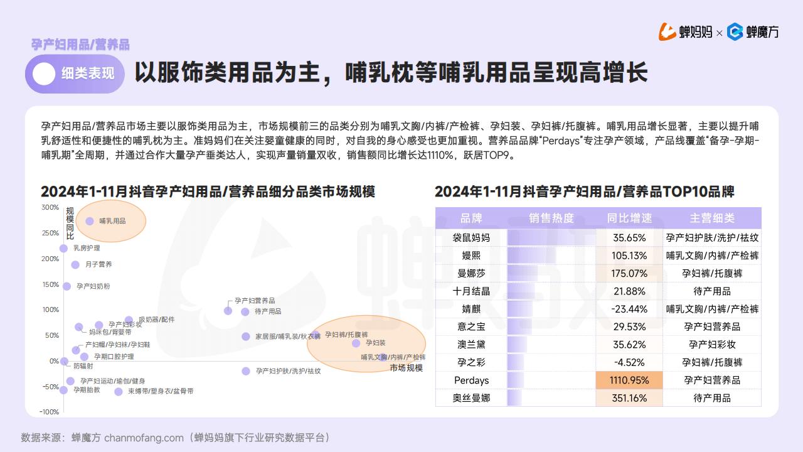Click the 细类表现 pill badge
This screenshot has width=803, height=452.
point(75,74)
